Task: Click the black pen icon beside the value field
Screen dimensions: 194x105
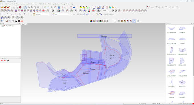Action: [x=98, y=11]
